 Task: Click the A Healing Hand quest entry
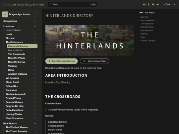[x=56, y=126]
